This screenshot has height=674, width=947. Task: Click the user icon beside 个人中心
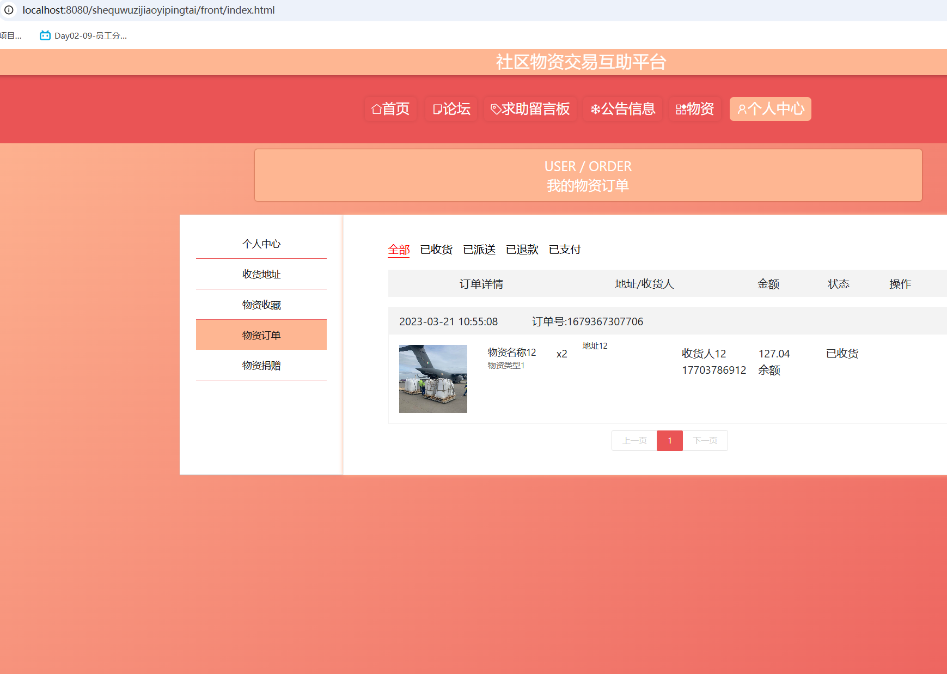point(742,109)
